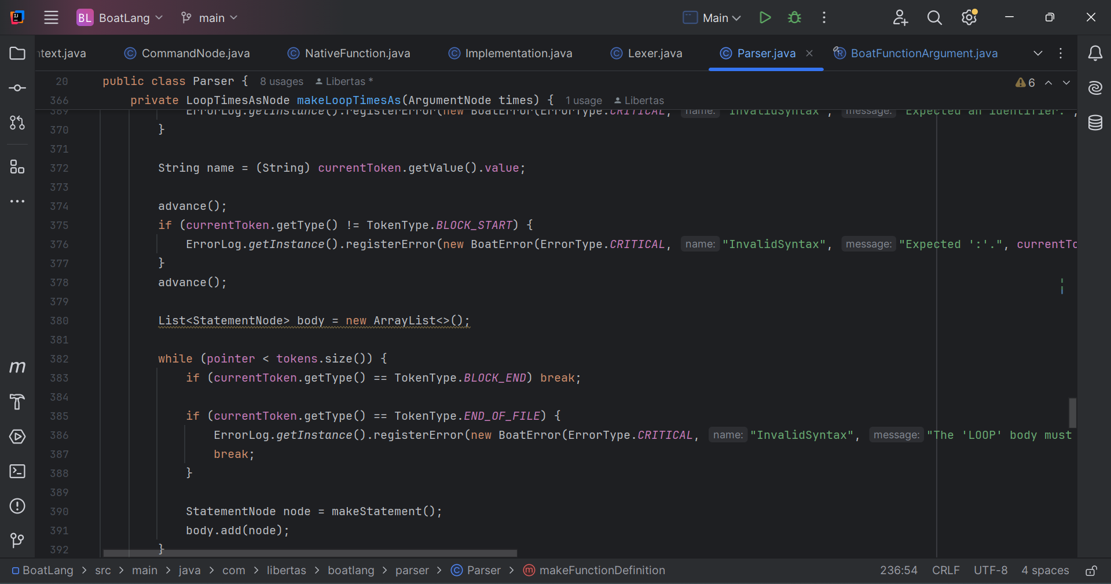This screenshot has height=584, width=1111.
Task: Jump to previous highlighted problem
Action: [1048, 83]
